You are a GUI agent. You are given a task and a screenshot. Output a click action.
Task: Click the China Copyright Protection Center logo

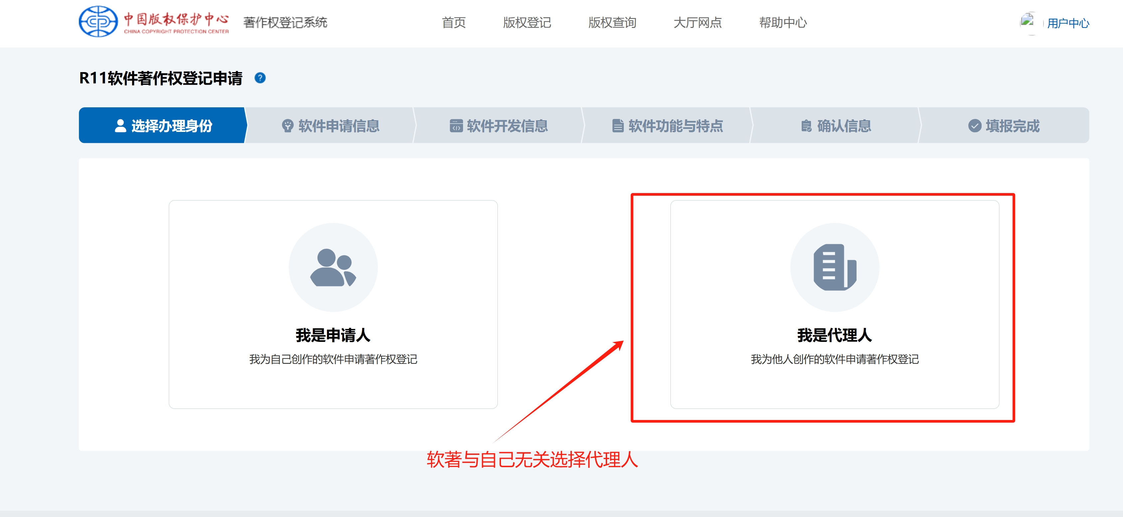pyautogui.click(x=154, y=21)
